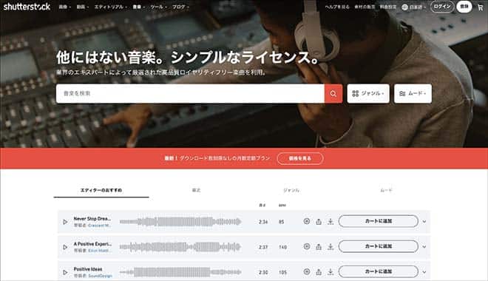Click the 料金設定 pricing link
Image resolution: width=488 pixels, height=281 pixels.
388,7
